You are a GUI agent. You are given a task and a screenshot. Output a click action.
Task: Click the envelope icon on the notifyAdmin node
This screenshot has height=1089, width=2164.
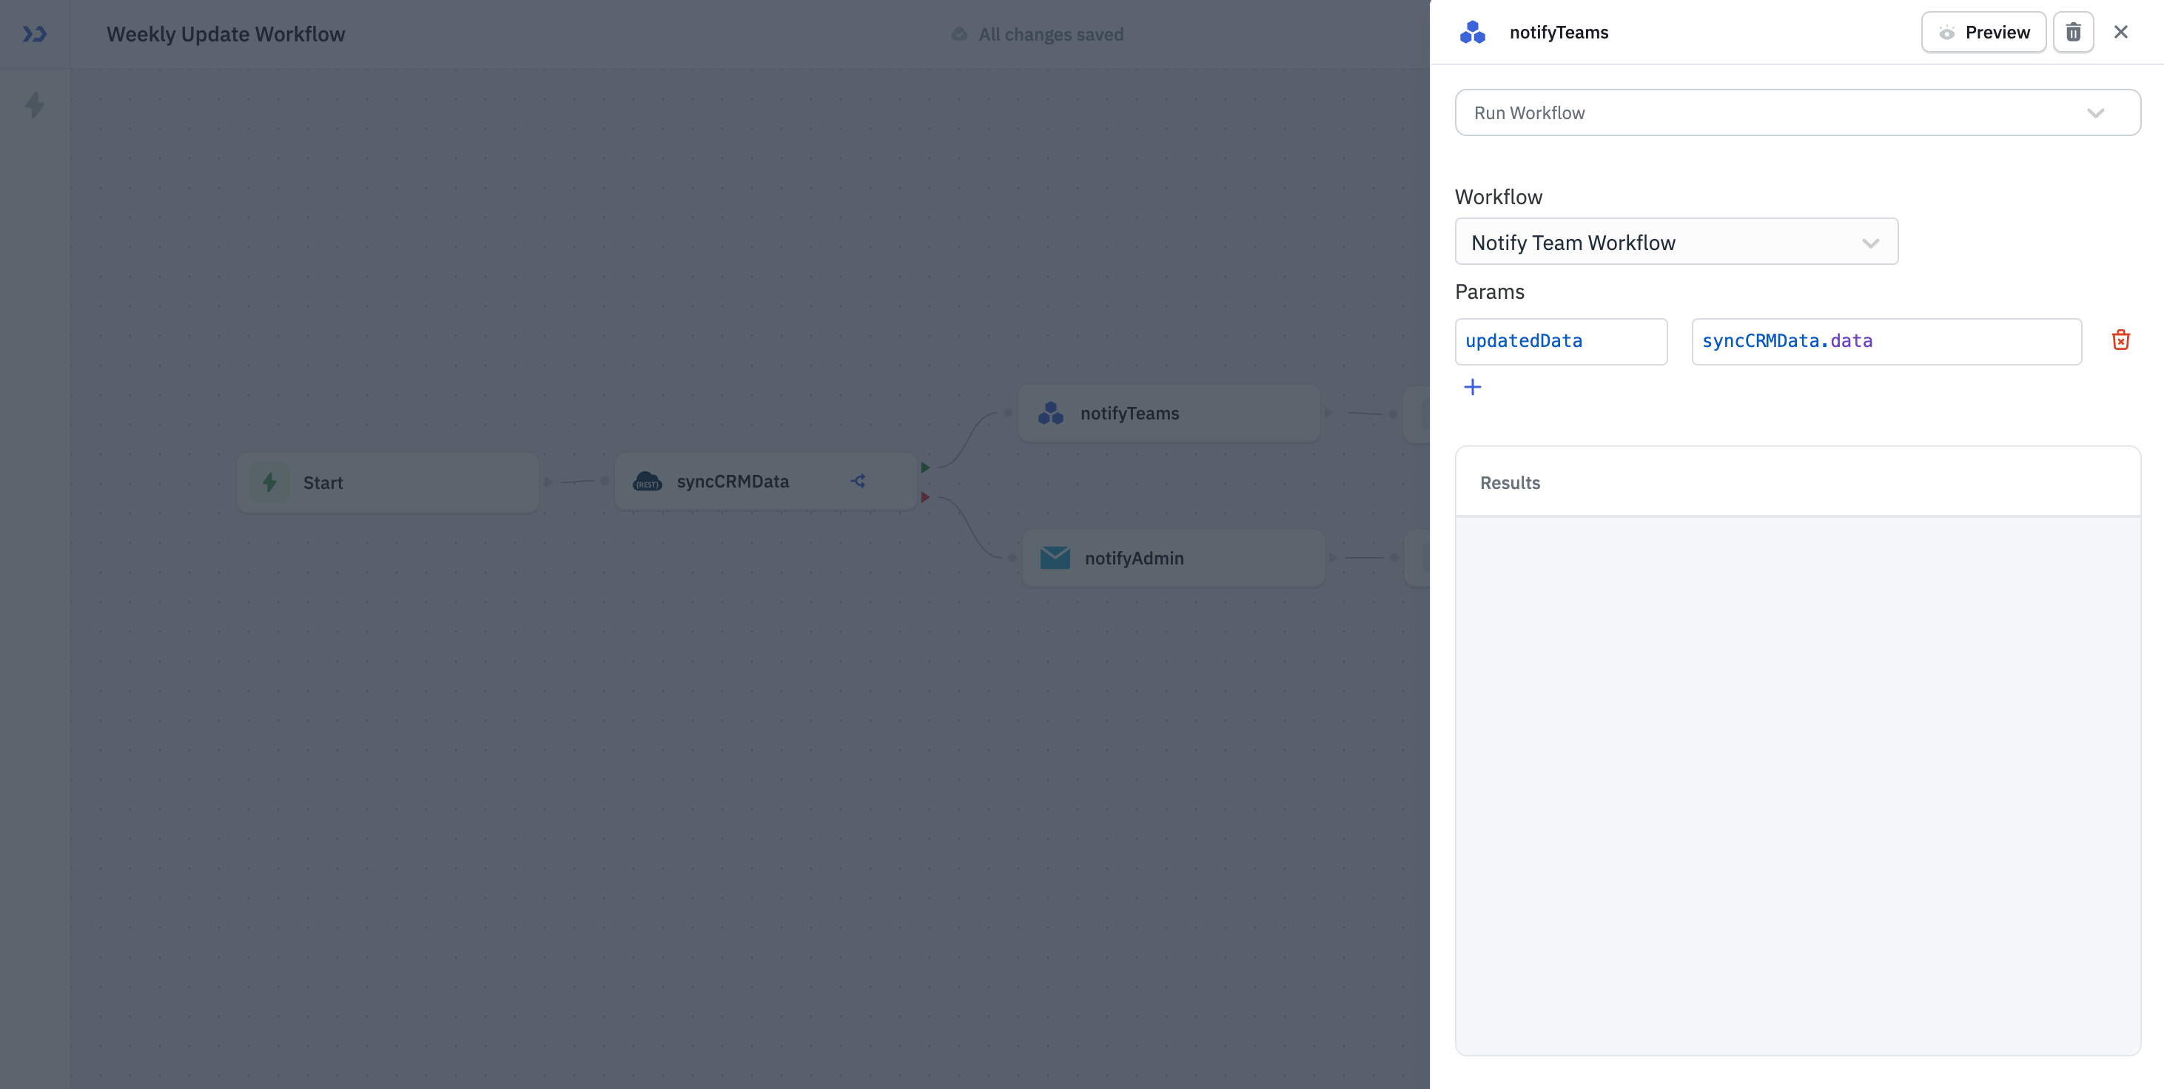click(x=1055, y=556)
